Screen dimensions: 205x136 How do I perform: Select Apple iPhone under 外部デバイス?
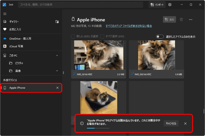point(31,88)
